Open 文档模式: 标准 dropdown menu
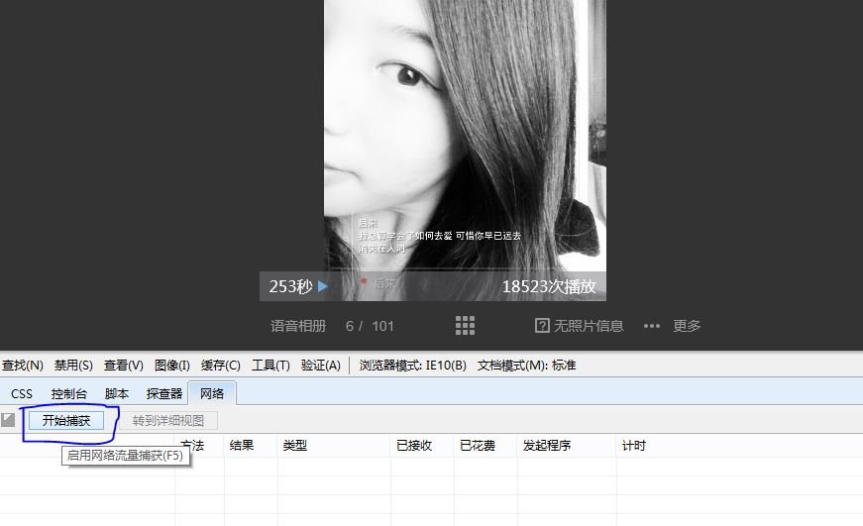 click(x=526, y=366)
